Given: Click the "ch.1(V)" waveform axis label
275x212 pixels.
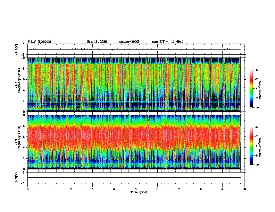Looking at the screenshot, I should (x=17, y=49).
